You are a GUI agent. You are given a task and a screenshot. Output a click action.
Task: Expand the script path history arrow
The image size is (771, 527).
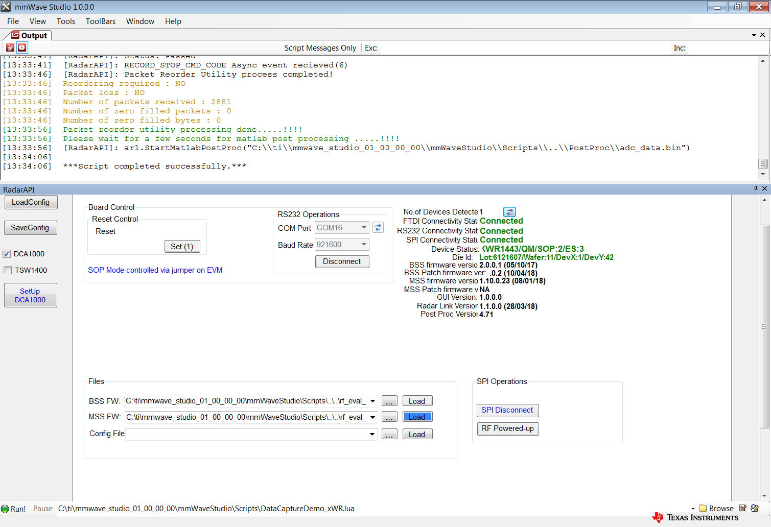coord(693,509)
